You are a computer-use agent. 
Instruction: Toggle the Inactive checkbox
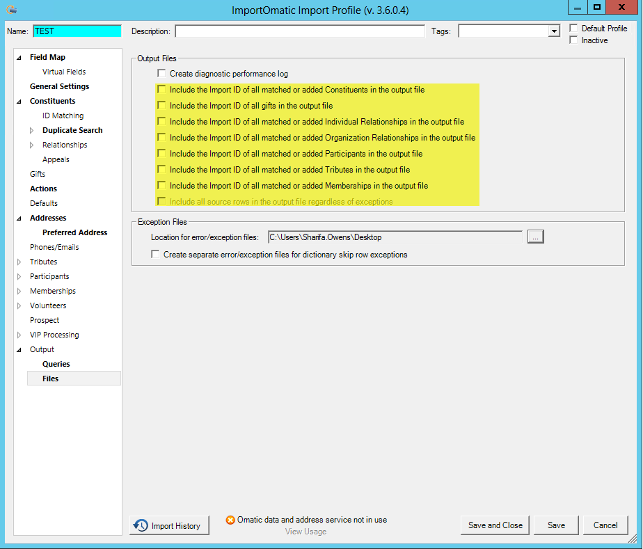[573, 40]
